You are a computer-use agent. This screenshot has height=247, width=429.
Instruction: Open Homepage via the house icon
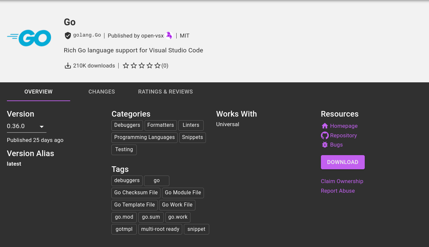[325, 126]
